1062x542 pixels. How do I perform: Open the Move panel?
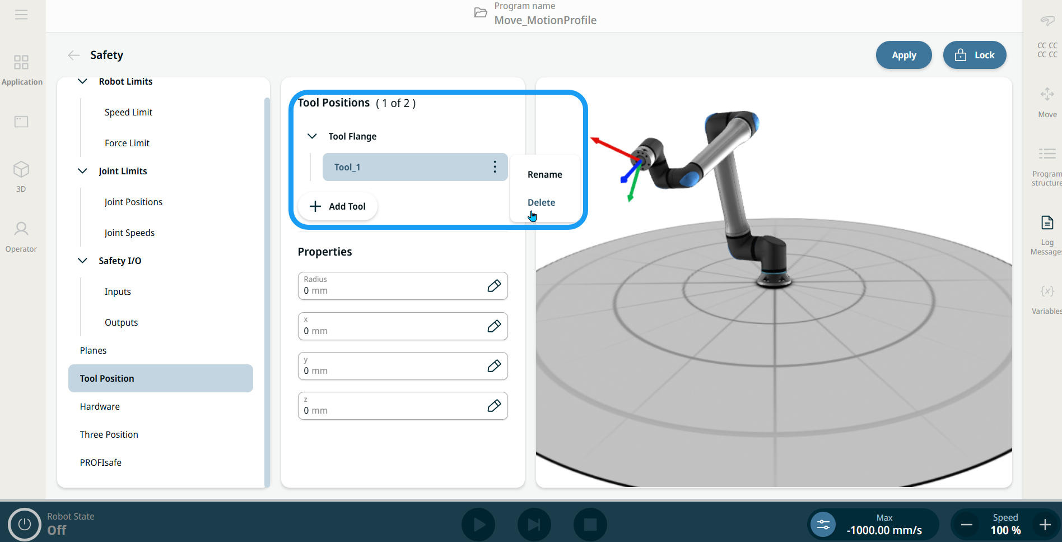(x=1046, y=101)
